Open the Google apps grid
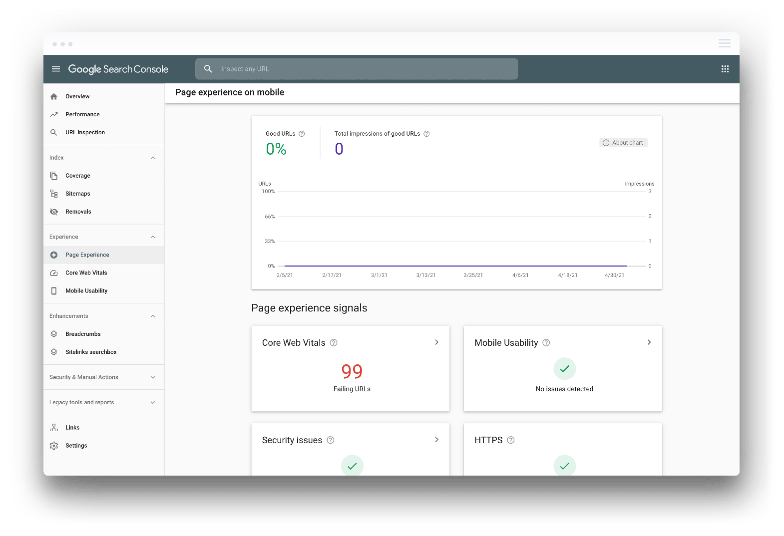Viewport: 784px width, 536px height. (x=725, y=69)
